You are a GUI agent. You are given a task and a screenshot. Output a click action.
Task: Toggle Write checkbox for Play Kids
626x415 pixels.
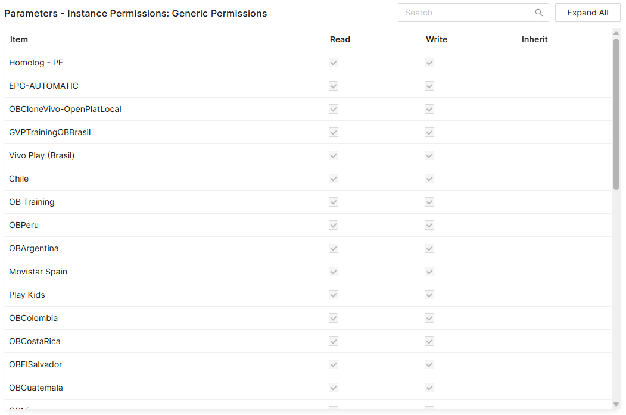click(x=429, y=295)
